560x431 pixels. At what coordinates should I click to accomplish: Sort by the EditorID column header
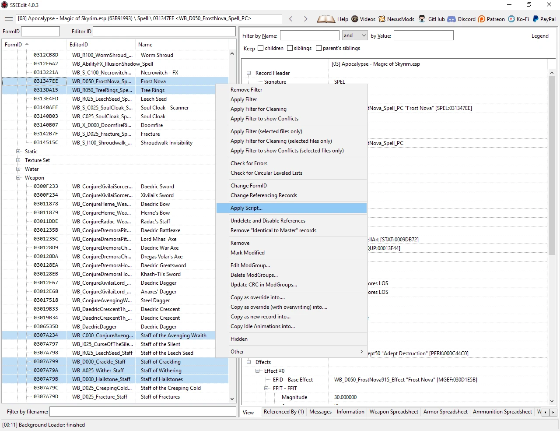tap(101, 45)
